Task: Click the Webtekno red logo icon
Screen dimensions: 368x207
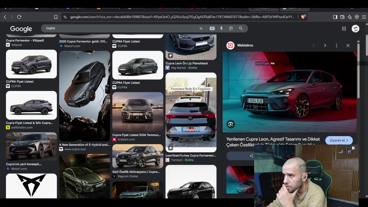Action: 230,45
